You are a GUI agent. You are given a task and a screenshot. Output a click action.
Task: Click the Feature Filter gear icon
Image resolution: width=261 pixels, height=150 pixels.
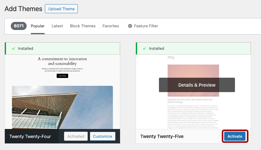click(x=130, y=26)
